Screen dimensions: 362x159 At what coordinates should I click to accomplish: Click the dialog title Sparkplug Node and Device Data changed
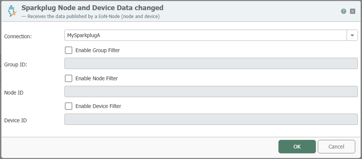pos(92,8)
